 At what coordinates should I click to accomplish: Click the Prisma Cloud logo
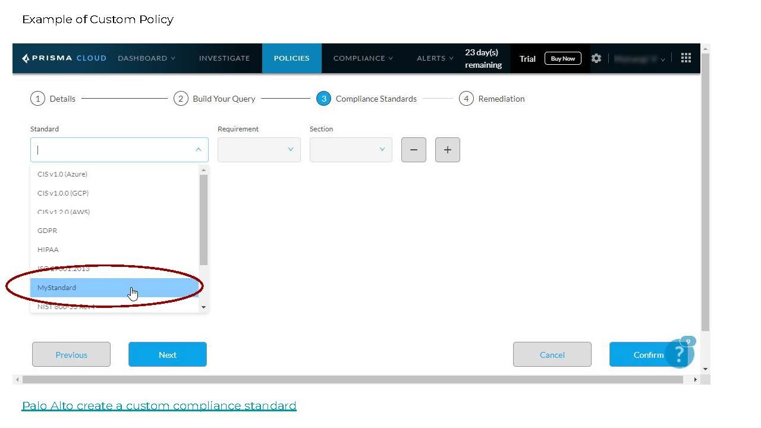pyautogui.click(x=64, y=58)
